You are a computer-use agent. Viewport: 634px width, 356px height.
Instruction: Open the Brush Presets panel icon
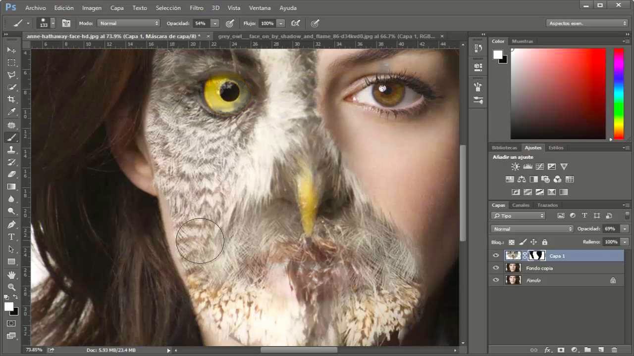tap(478, 100)
